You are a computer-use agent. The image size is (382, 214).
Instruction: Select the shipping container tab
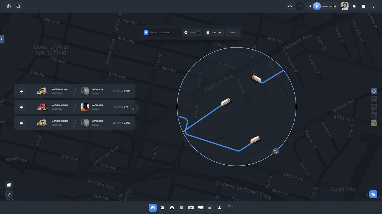click(191, 207)
